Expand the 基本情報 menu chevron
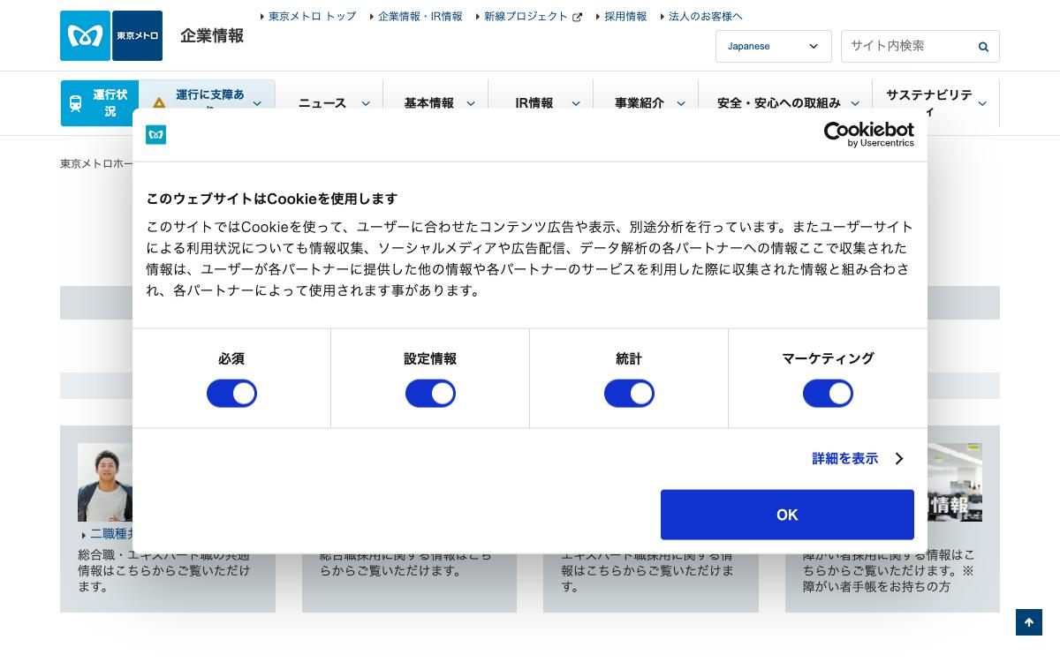The height and width of the screenshot is (662, 1060). [471, 103]
